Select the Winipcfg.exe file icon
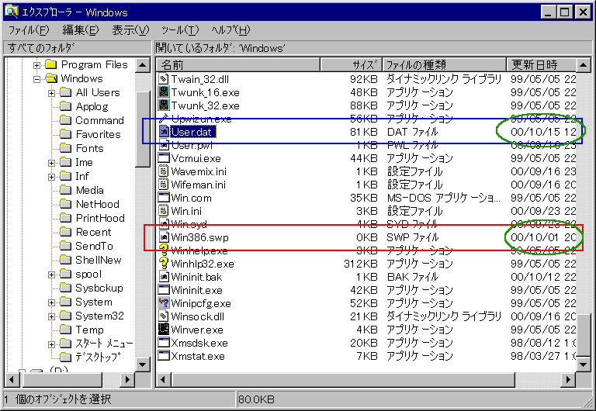This screenshot has height=411, width=596. (164, 302)
